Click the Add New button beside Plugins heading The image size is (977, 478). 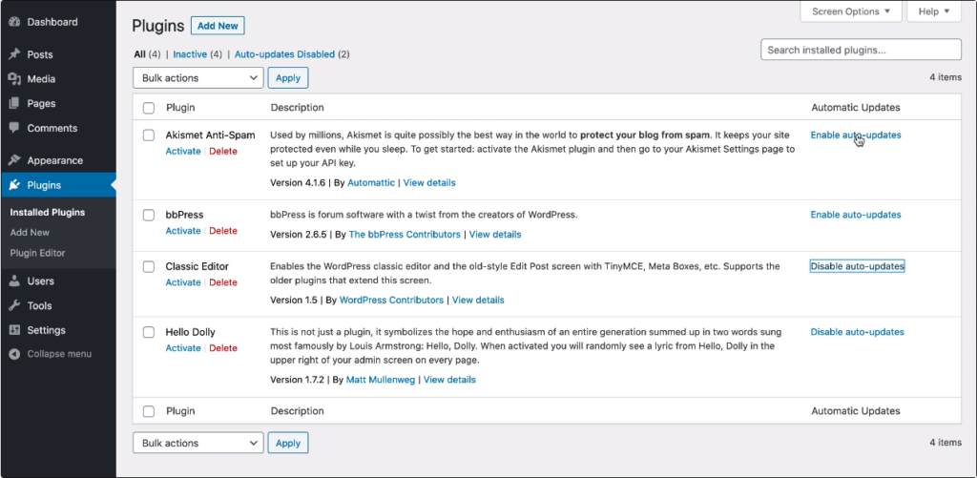tap(218, 26)
